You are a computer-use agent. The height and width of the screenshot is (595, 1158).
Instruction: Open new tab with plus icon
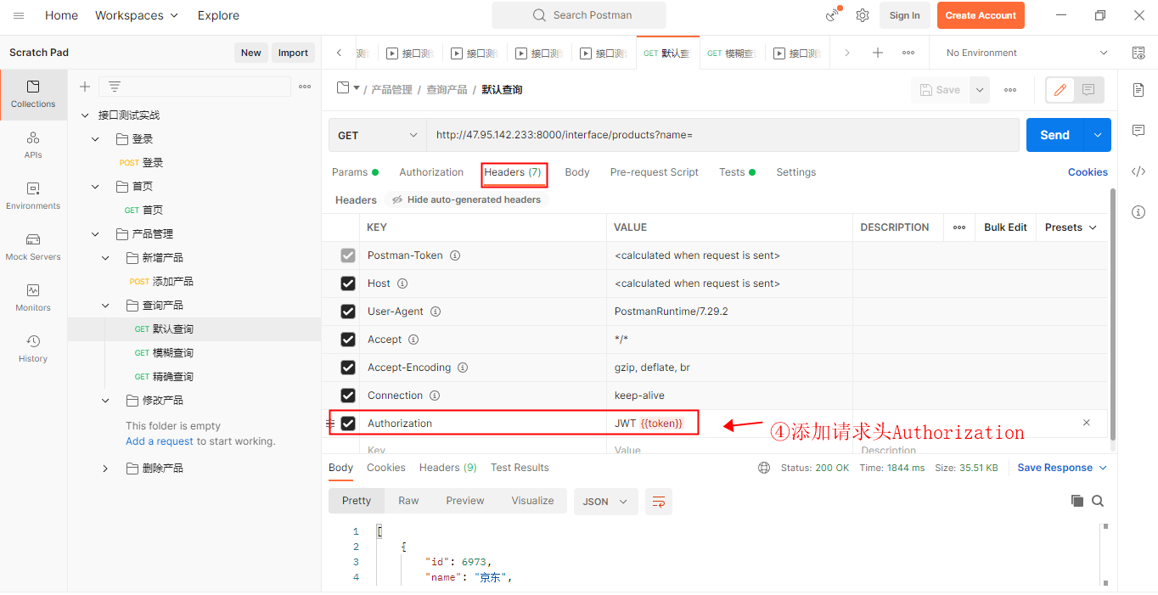878,53
